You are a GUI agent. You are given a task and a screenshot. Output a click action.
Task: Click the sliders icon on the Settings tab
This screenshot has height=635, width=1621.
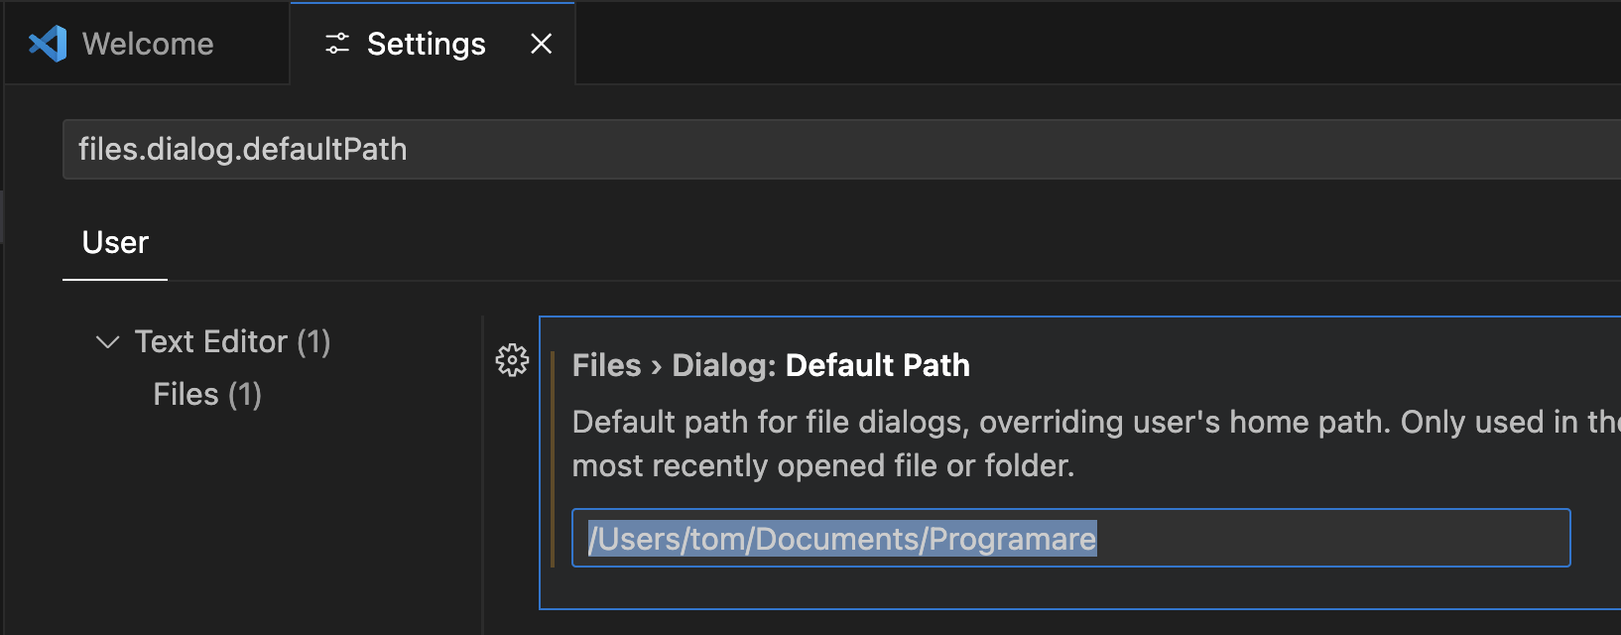337,44
